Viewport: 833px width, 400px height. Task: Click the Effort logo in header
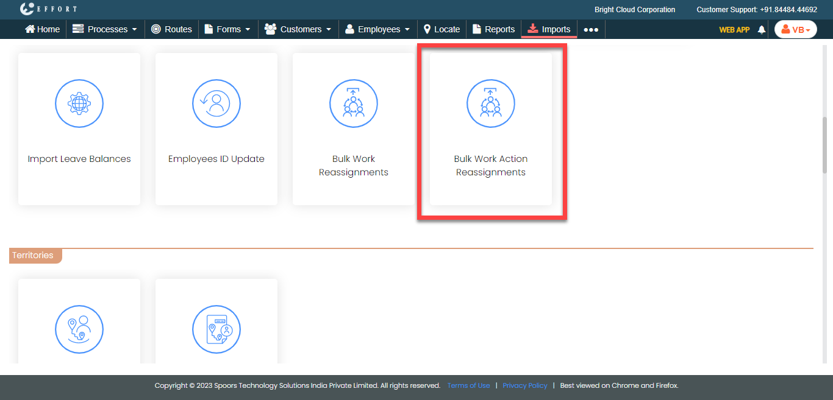49,9
